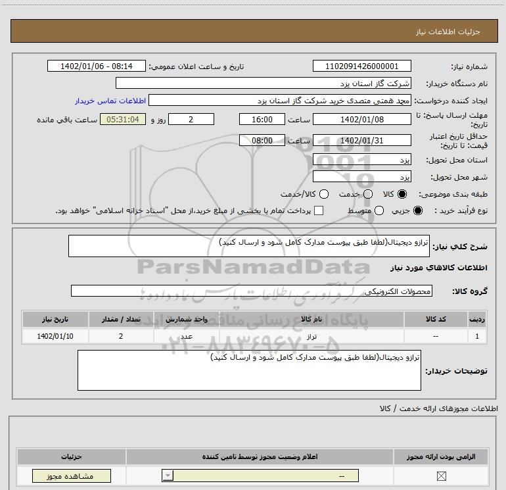The height and width of the screenshot is (490, 506).
Task: Open the permit status dropdown
Action: pyautogui.click(x=260, y=476)
